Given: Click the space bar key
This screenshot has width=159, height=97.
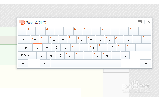Looking at the screenshot, I should [x=86, y=63].
